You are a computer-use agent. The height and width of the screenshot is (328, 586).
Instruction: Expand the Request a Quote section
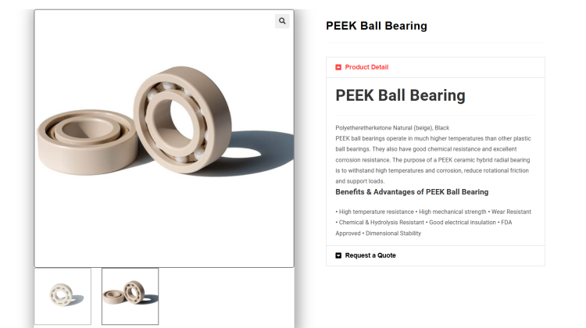[x=370, y=255]
